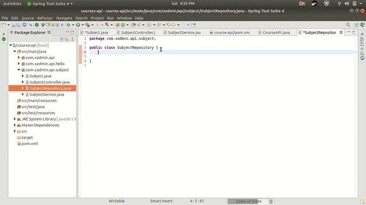Viewport: 366px width, 205px height.
Task: Minimize the Package Explorer view
Action: 67,32
